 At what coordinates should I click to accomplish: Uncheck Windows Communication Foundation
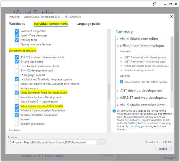(17, 110)
